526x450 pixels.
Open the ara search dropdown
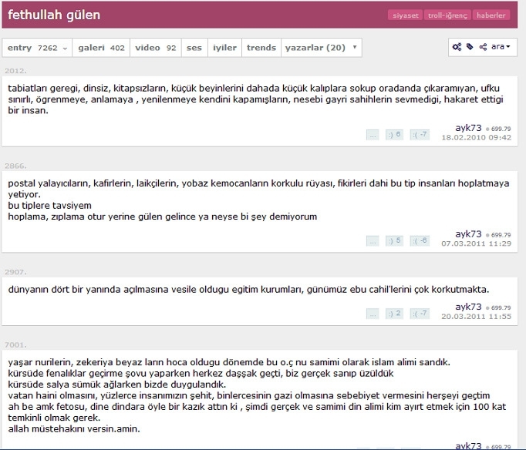501,47
